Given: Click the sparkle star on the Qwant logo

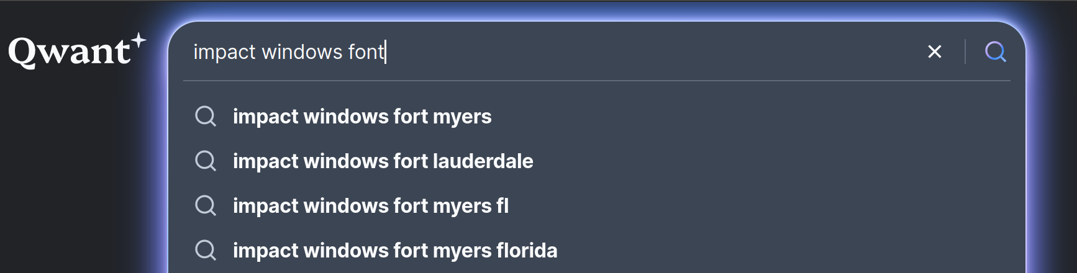Looking at the screenshot, I should [139, 40].
